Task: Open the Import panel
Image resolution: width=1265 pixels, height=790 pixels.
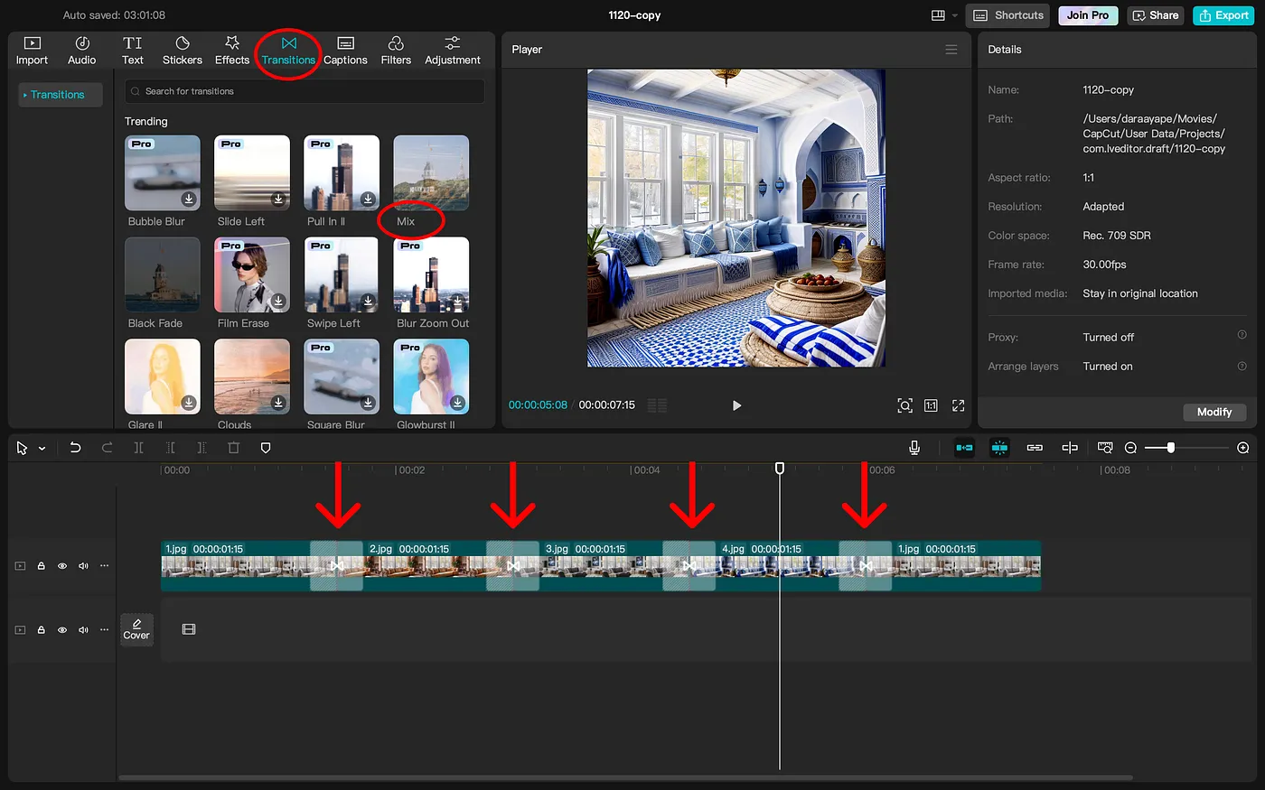Action: coord(32,51)
